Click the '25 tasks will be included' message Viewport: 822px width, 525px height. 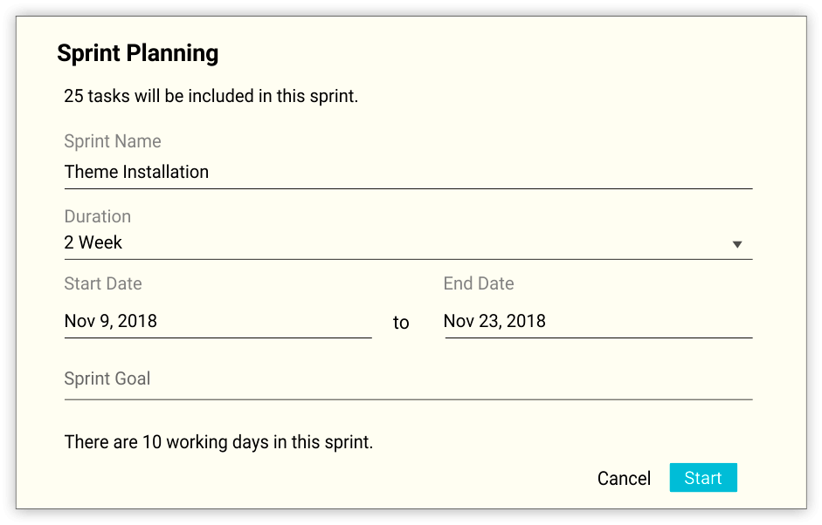point(211,96)
